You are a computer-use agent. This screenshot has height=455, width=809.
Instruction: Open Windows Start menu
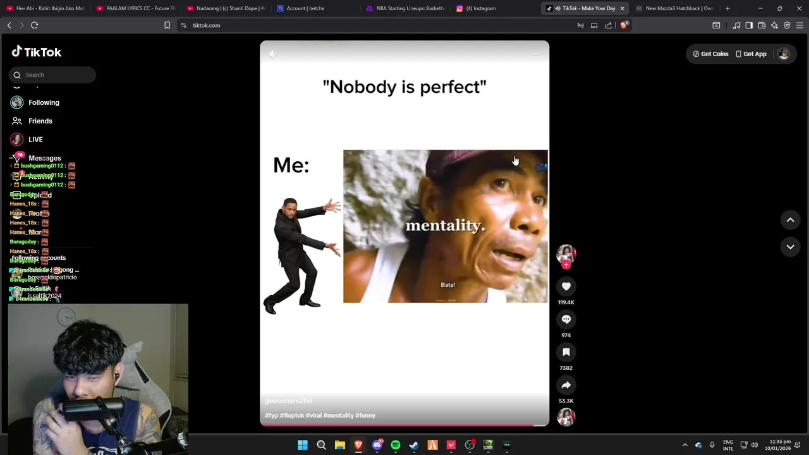303,445
